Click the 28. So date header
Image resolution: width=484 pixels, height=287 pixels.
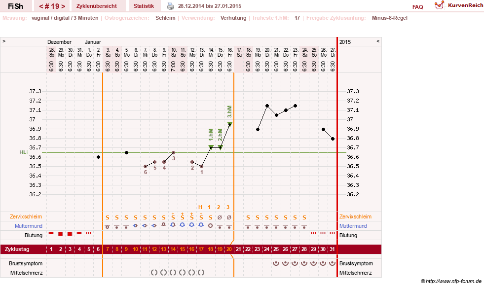click(52, 52)
